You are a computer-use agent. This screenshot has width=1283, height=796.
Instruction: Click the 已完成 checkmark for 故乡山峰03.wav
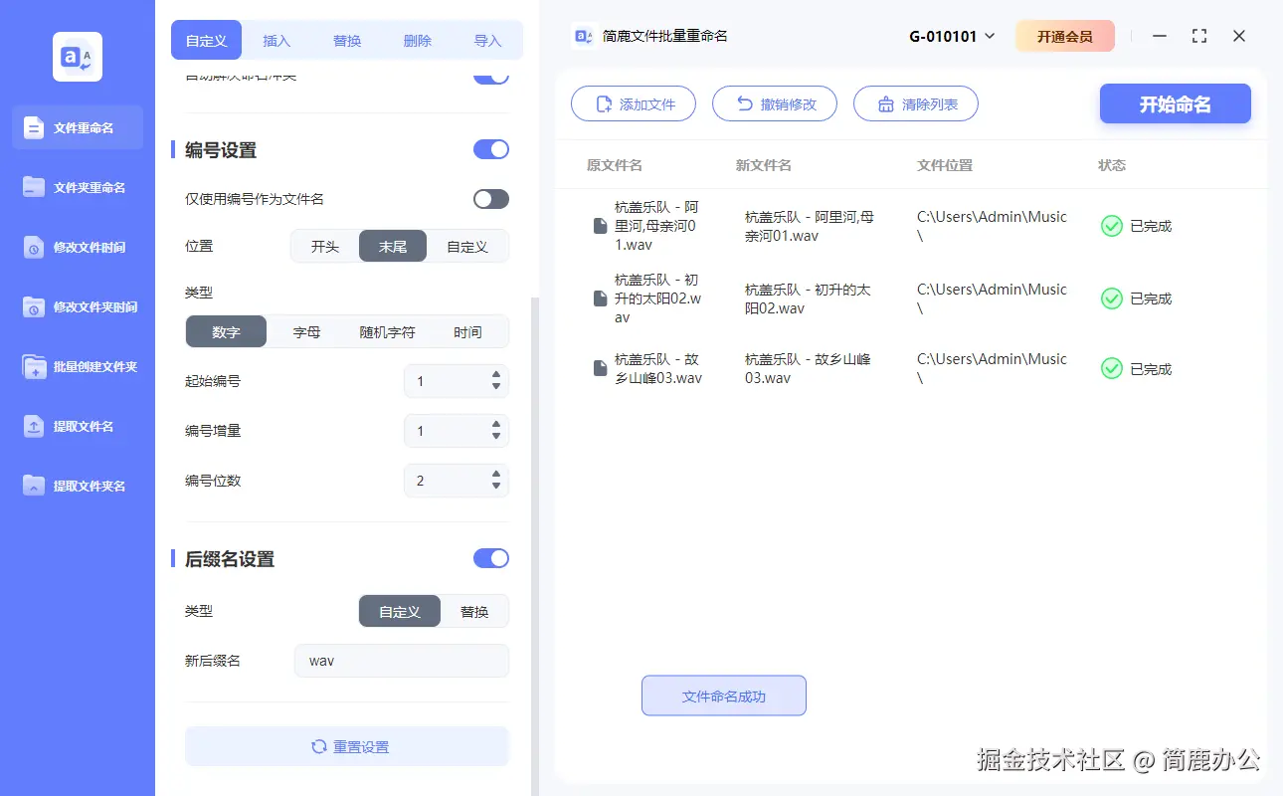[x=1112, y=368]
